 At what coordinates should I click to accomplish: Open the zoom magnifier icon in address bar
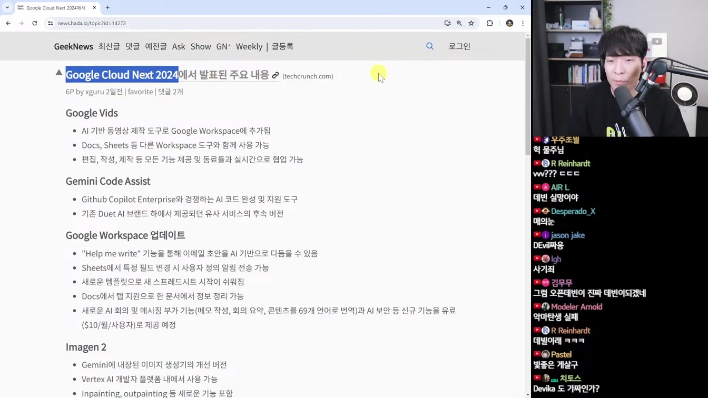(x=459, y=23)
